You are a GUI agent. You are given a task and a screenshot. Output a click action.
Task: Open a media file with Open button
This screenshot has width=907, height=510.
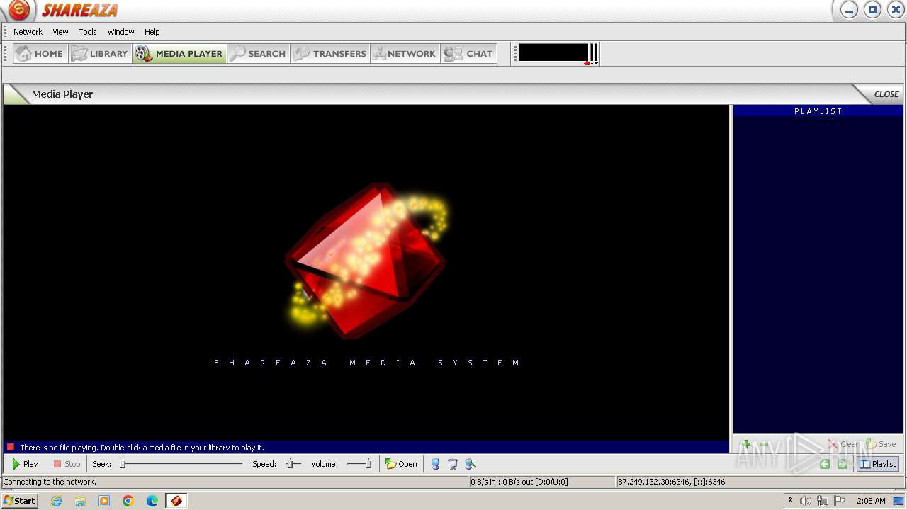coord(401,464)
